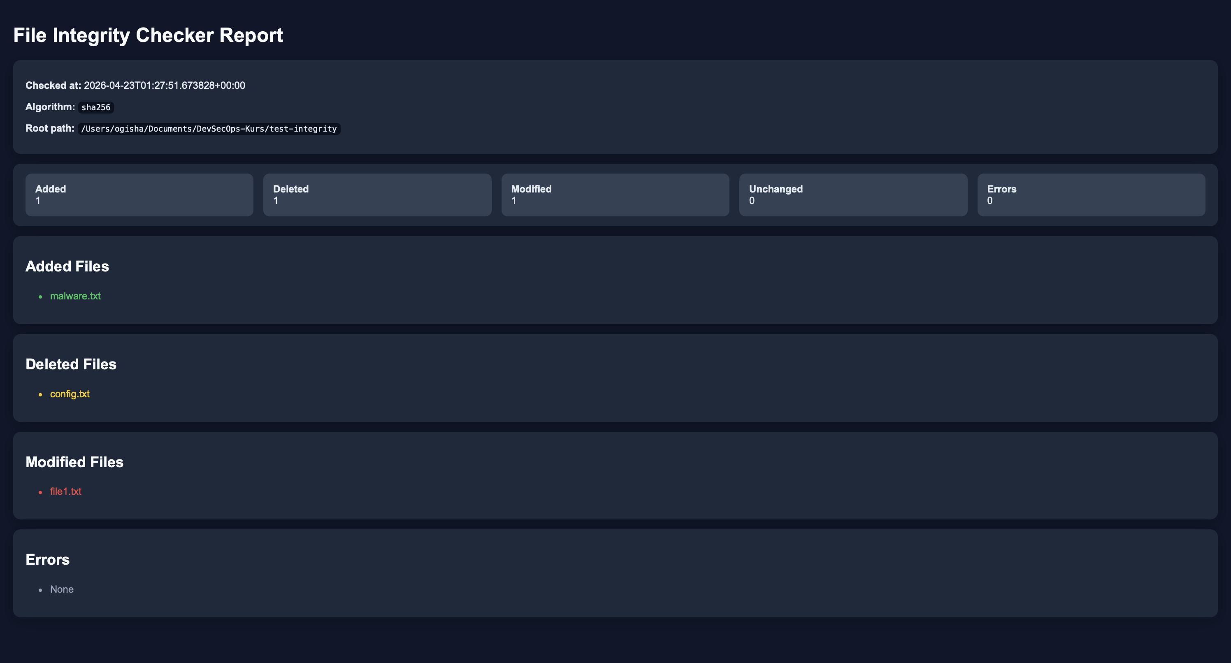The image size is (1231, 663).
Task: Select the Checked at timestamp value
Action: point(165,86)
